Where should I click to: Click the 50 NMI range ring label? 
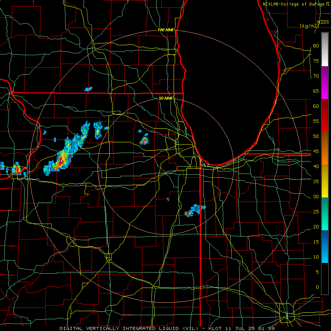tap(165, 98)
